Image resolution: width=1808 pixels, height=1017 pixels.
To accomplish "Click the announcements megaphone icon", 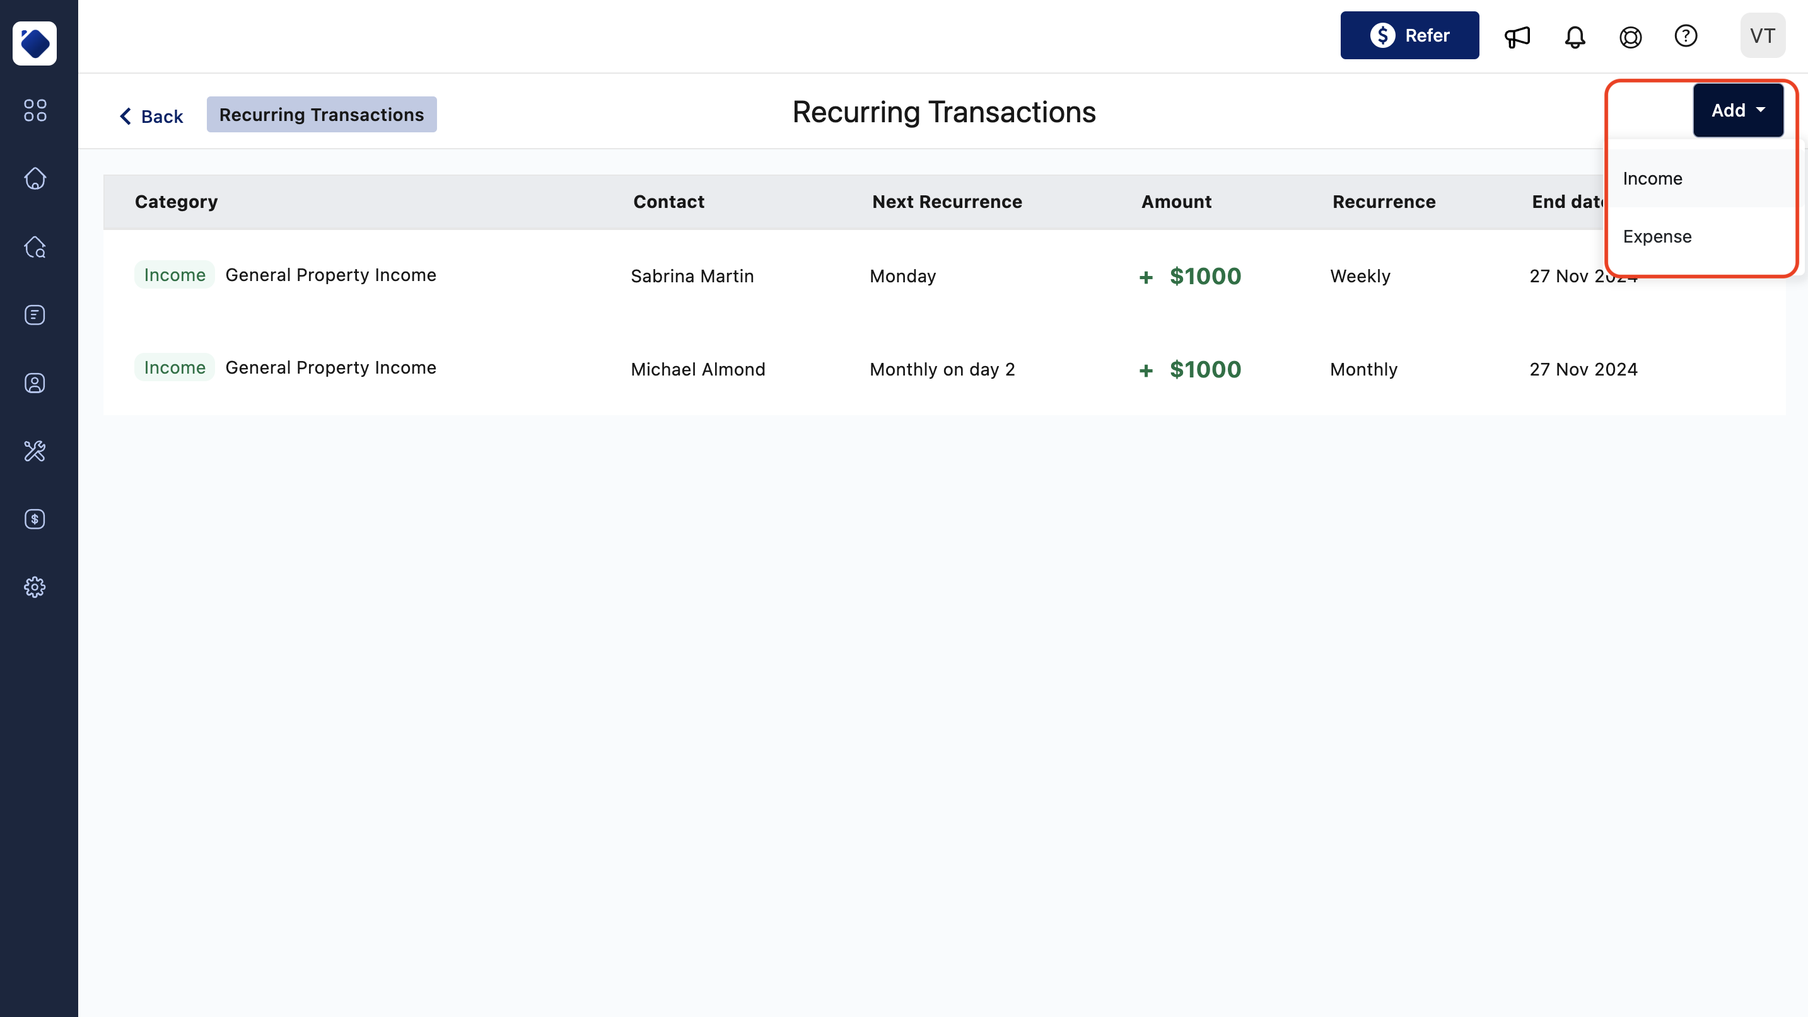I will point(1517,36).
